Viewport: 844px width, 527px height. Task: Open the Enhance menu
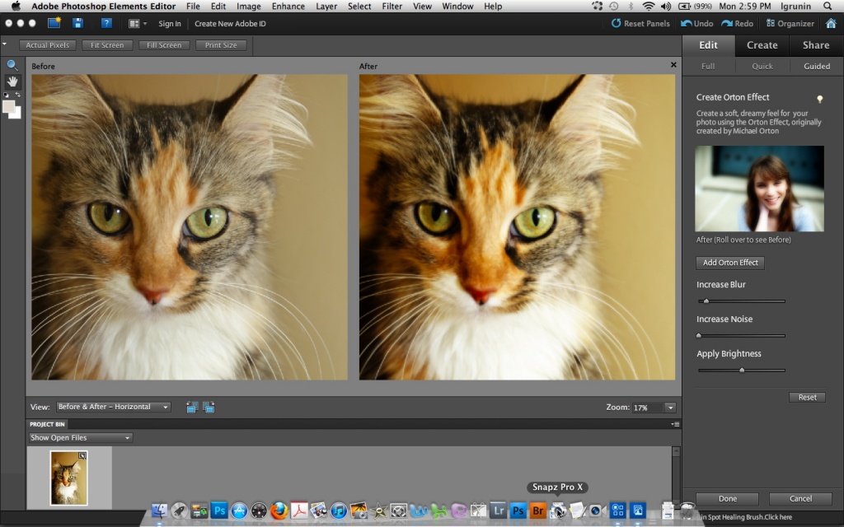pyautogui.click(x=288, y=7)
